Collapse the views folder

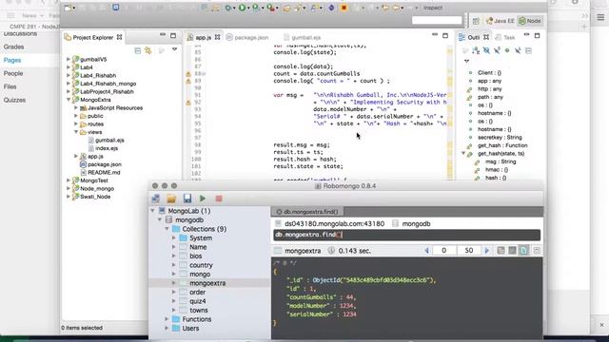[x=76, y=132]
